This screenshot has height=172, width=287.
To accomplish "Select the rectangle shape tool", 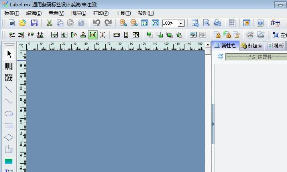I will 8,126.
